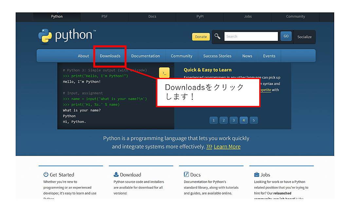Open the PSF tab in top bar
362x219 pixels.
point(104,17)
